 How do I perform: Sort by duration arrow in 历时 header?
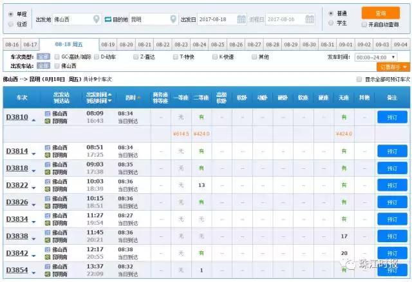tap(139, 98)
